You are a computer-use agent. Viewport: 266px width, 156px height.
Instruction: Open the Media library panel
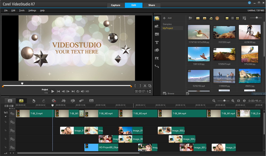157,18
